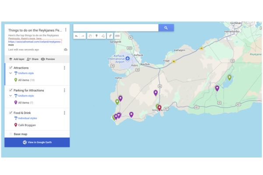Uncheck the Attractions layer checkbox
The image size is (263, 175).
click(11, 68)
